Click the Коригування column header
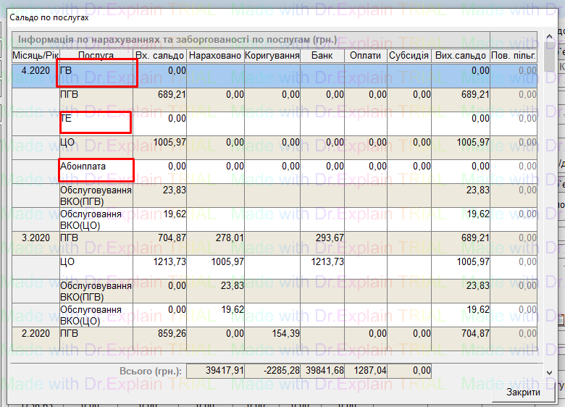The image size is (565, 407). pos(272,56)
